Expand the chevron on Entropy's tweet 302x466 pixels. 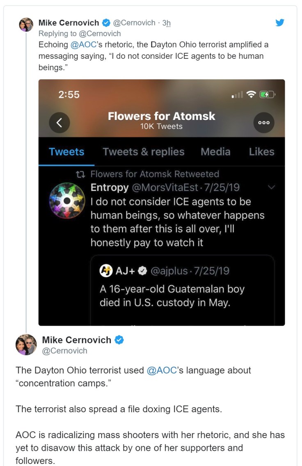(271, 187)
